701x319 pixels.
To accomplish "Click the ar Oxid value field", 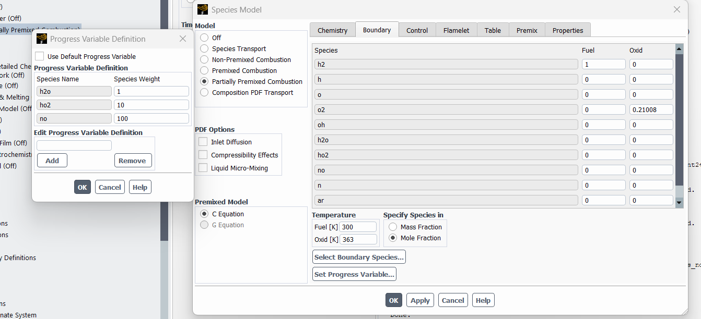I will (x=651, y=200).
